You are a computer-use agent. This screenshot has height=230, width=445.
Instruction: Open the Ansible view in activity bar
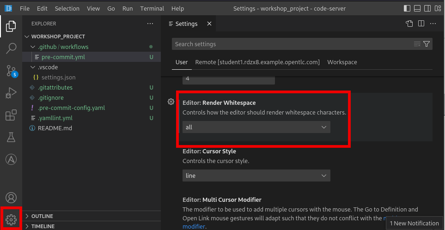click(x=11, y=160)
